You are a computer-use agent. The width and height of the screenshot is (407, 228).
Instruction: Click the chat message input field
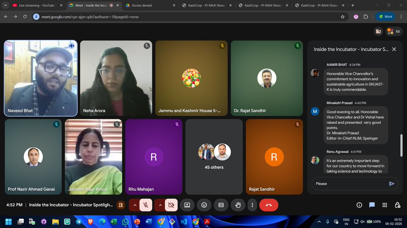[x=349, y=184]
